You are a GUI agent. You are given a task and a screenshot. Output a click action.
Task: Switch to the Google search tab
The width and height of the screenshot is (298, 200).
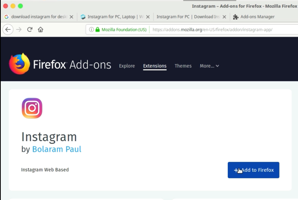tap(39, 17)
